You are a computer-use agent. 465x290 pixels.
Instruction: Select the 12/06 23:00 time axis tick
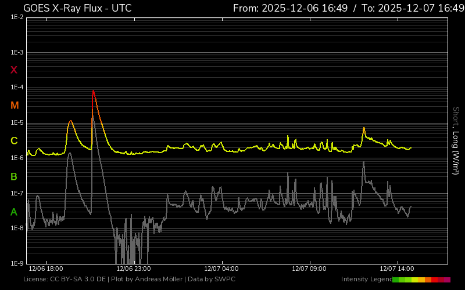pos(134,269)
